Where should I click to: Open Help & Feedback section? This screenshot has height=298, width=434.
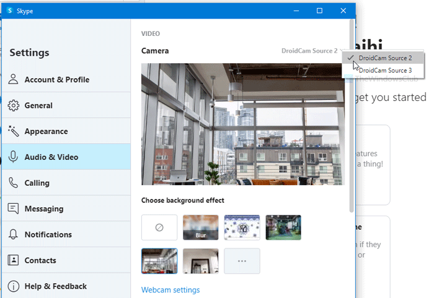66,286
